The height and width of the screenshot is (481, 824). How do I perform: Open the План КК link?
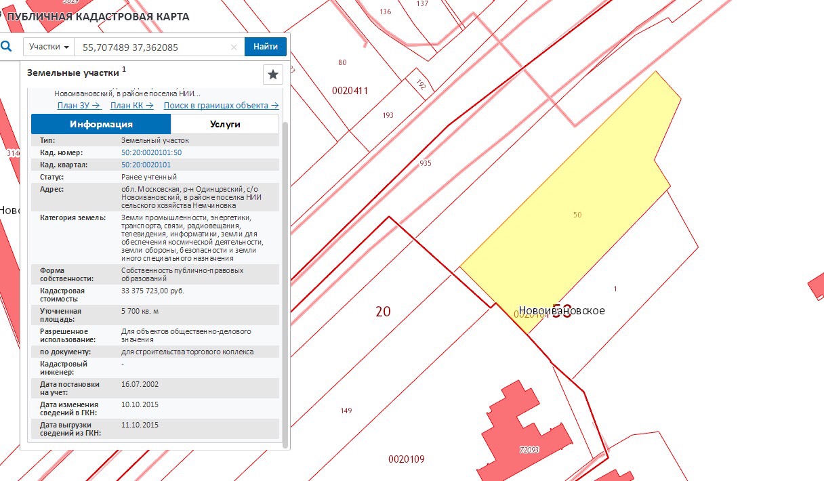tap(131, 105)
